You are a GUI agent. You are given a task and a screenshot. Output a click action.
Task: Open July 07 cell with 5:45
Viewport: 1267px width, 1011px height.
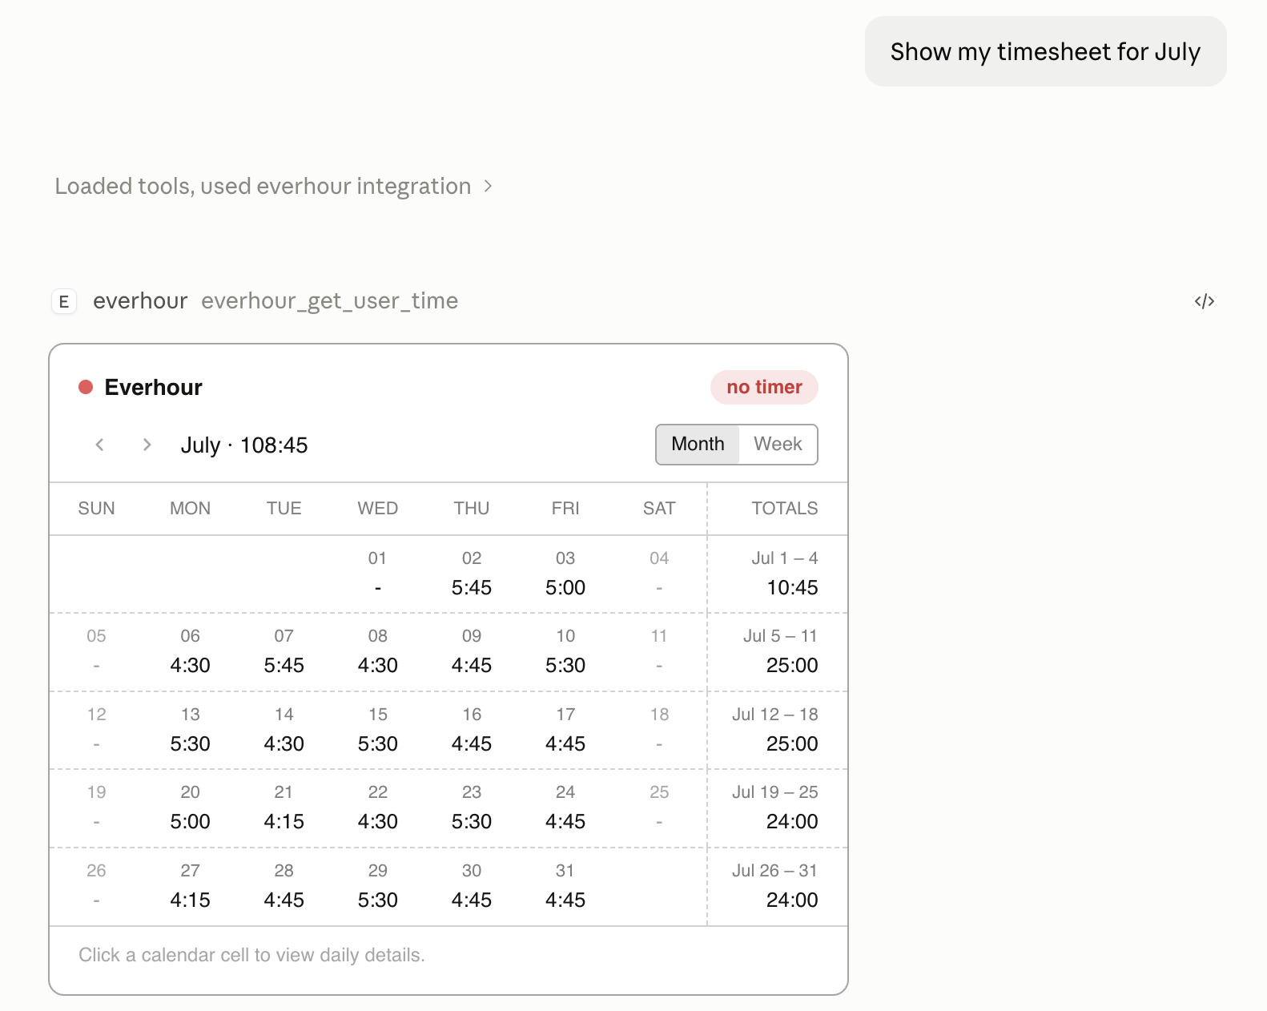[x=284, y=651]
